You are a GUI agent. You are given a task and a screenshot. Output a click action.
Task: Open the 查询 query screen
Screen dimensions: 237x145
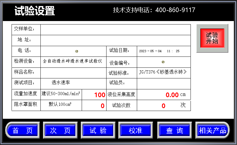174,130
